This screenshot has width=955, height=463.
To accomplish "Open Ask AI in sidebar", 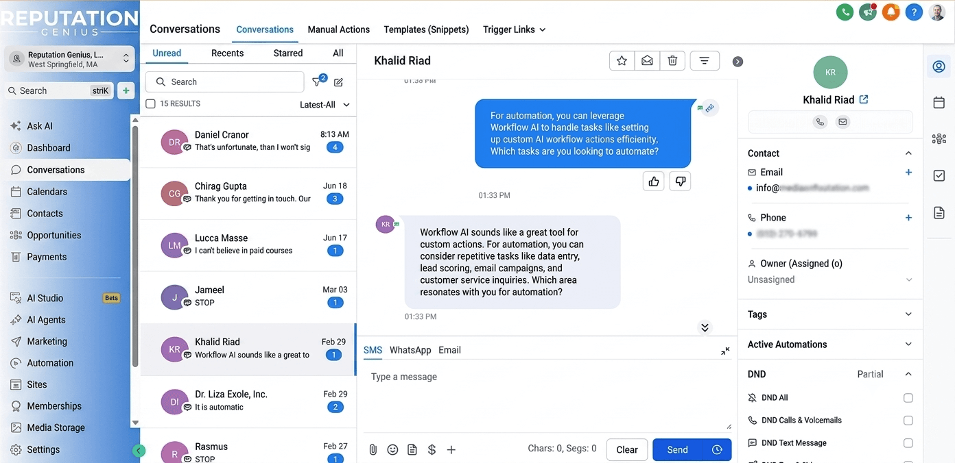I will coord(40,126).
